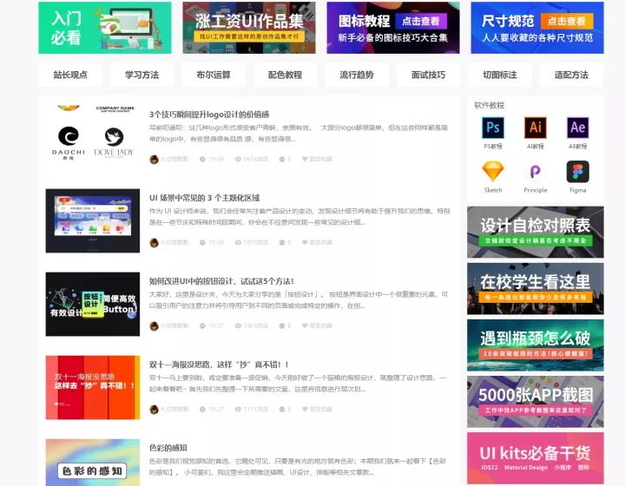Screen dimensions: 625x486
Task: Click heart like icon on 双十一海报 article
Action: [x=305, y=409]
